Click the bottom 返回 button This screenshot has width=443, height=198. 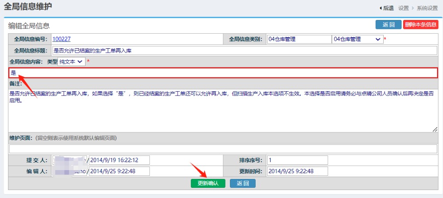click(x=242, y=183)
